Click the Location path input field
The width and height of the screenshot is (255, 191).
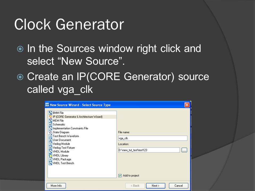[x=149, y=150]
